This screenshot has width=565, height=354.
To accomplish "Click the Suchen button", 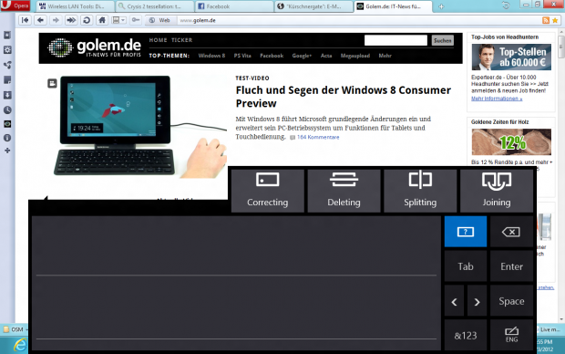I will coord(443,40).
